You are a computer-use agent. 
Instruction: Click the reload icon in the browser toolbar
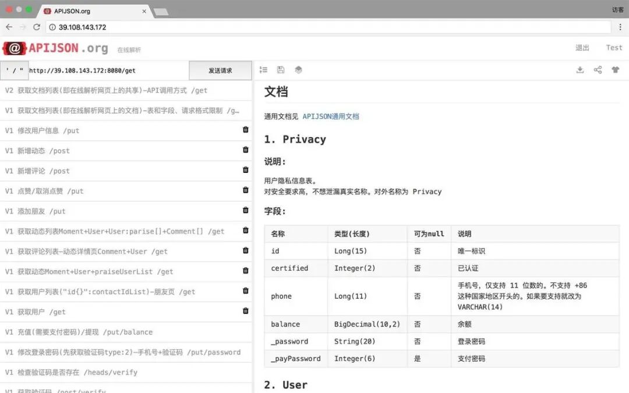pos(37,27)
